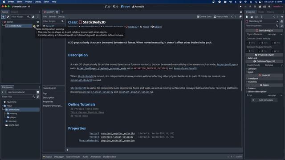Click the Search Help button
The width and height of the screenshot is (285, 160).
(221, 17)
